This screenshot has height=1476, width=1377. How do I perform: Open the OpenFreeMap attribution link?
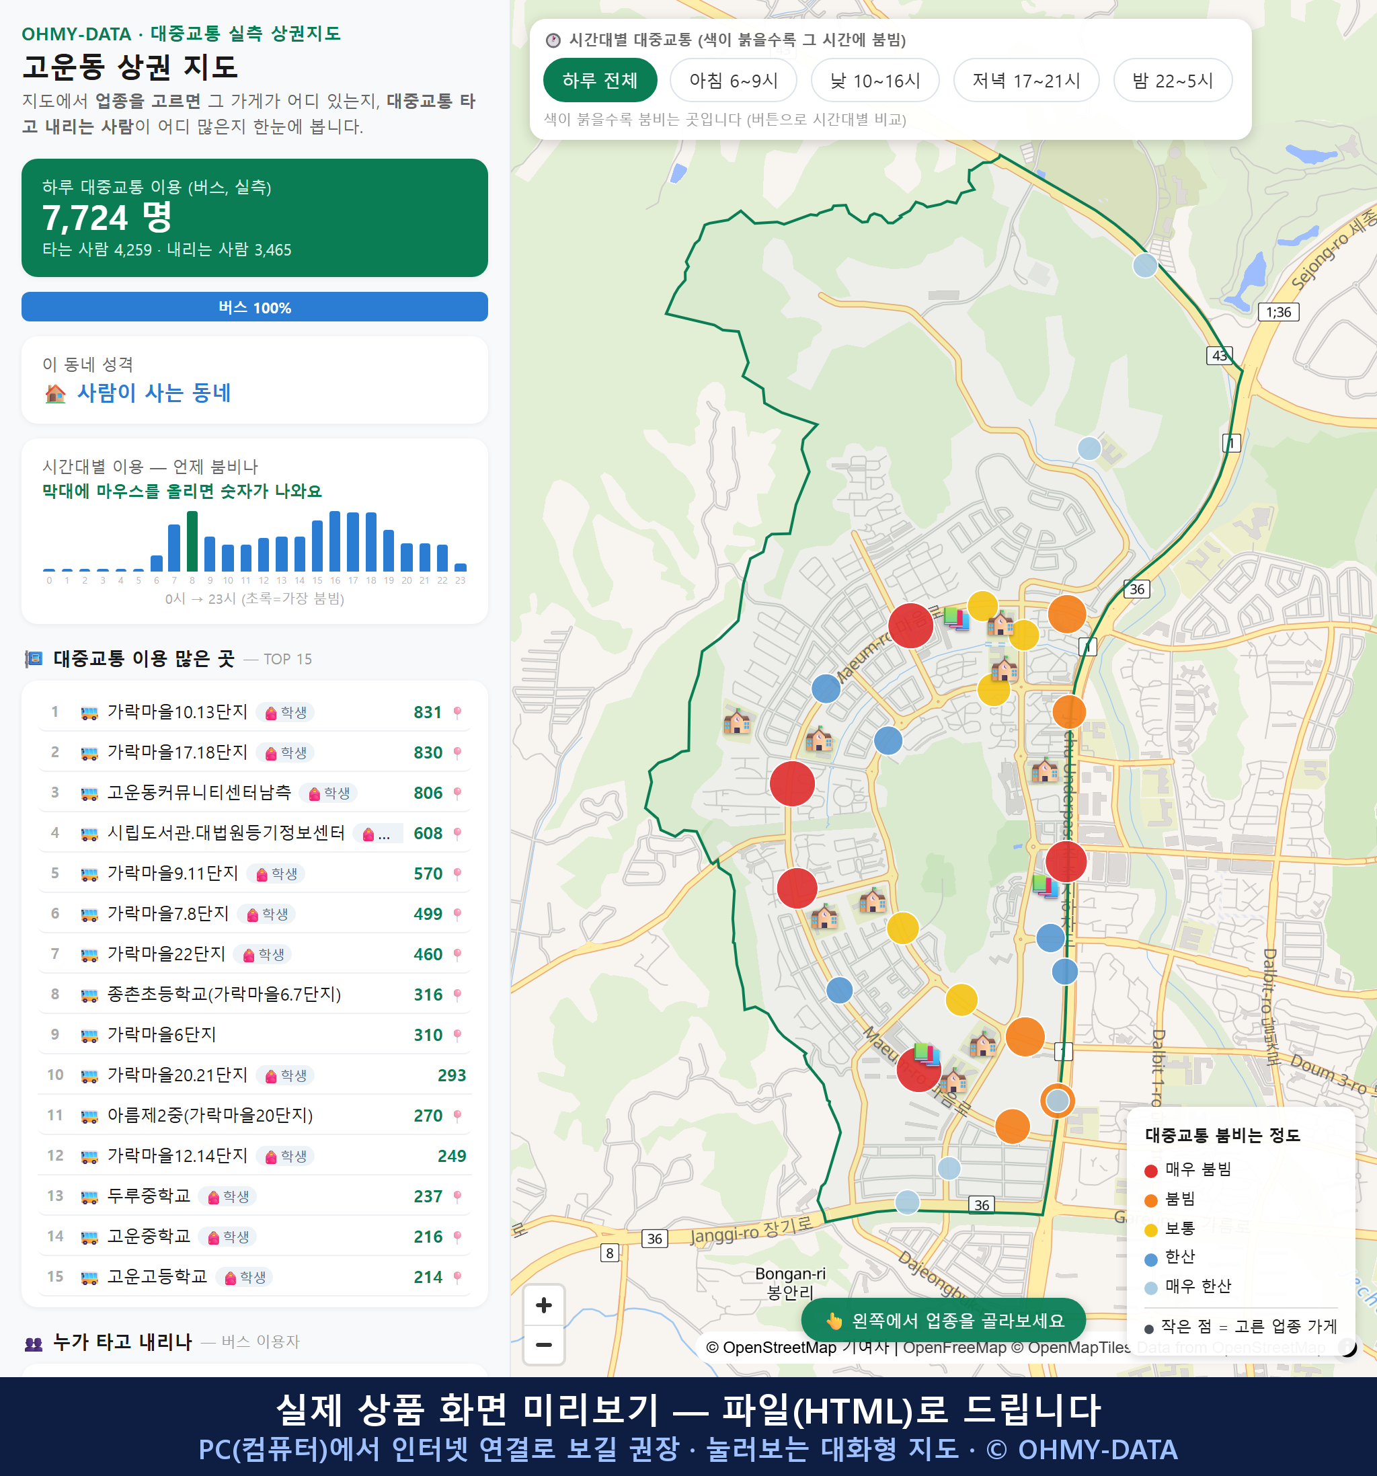click(x=955, y=1347)
